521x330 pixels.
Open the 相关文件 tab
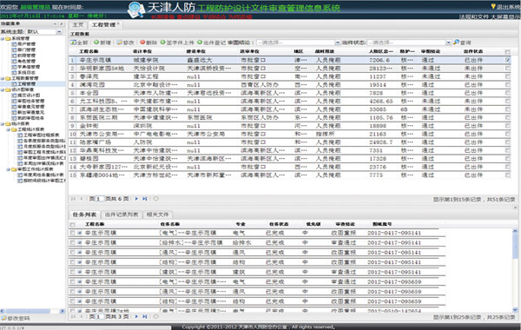[x=158, y=214]
